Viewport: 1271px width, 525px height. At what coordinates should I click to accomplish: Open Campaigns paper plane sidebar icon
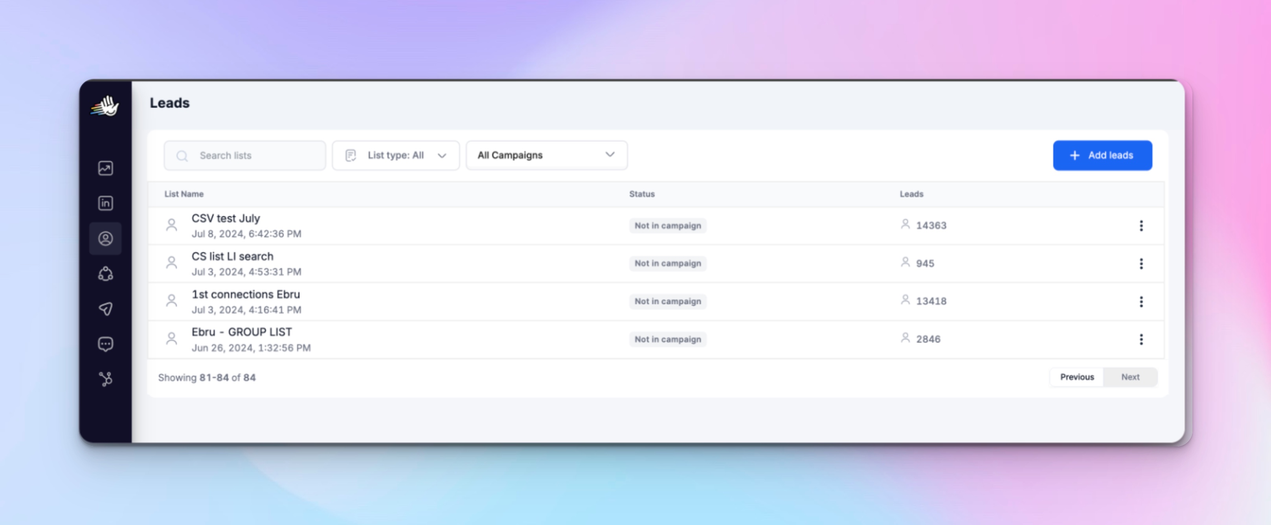[x=105, y=309]
